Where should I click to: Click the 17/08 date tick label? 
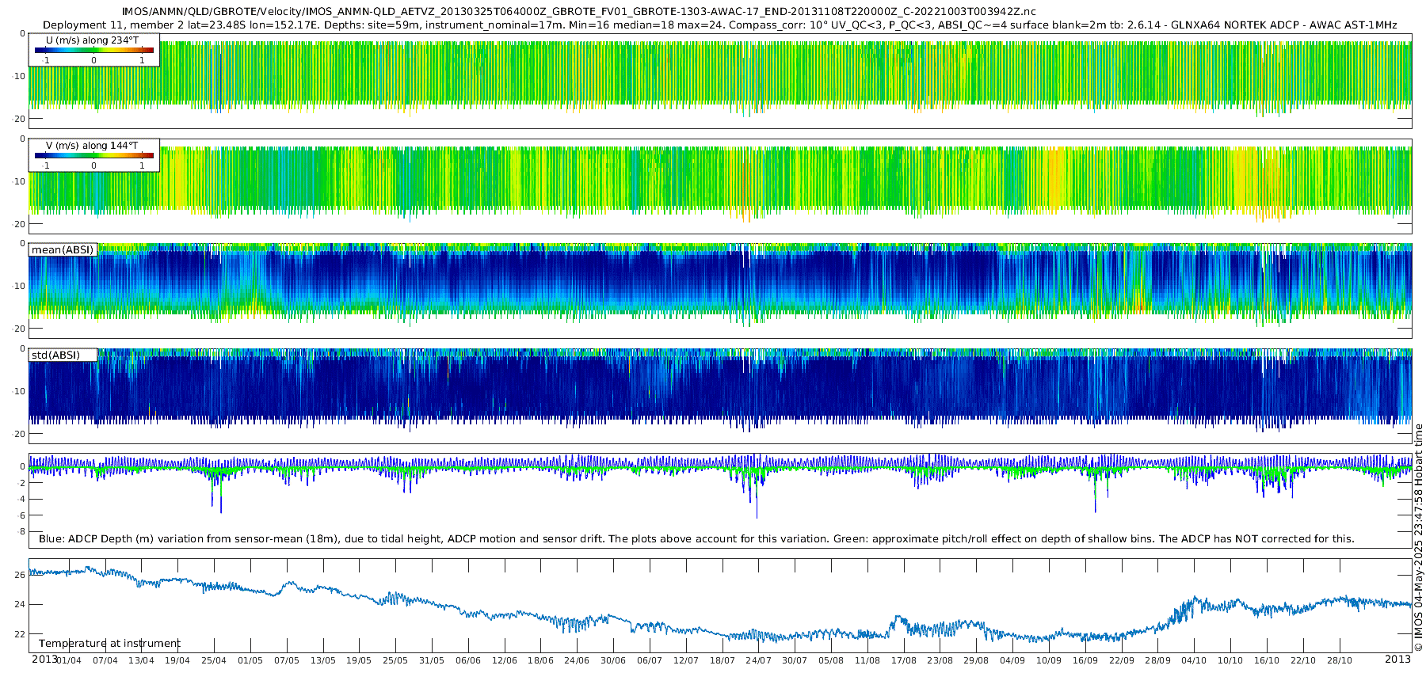click(903, 660)
